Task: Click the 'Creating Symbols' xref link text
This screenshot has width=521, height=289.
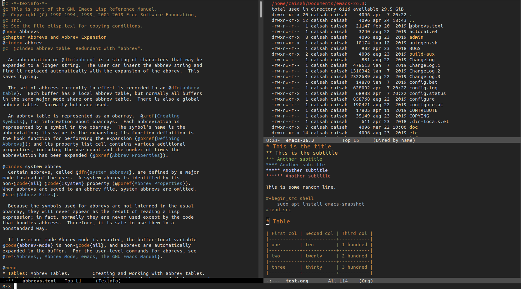Action: 91,119
